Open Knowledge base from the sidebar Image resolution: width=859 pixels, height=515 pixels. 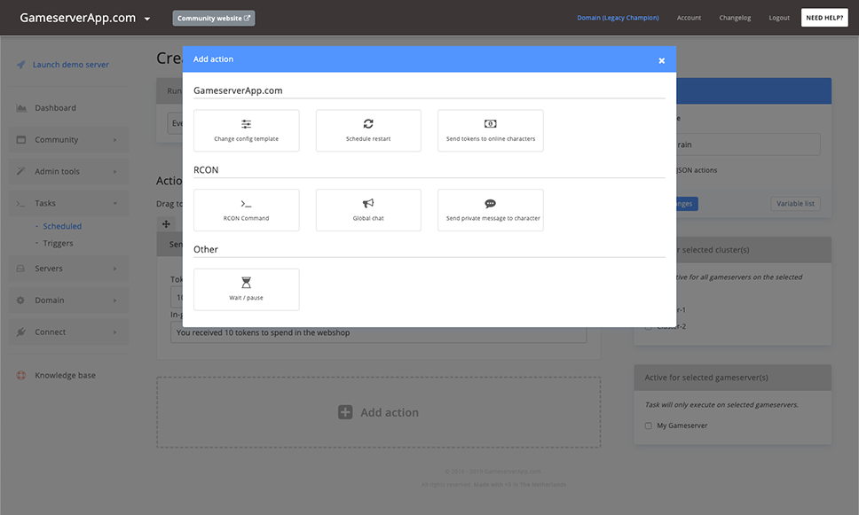pos(65,376)
